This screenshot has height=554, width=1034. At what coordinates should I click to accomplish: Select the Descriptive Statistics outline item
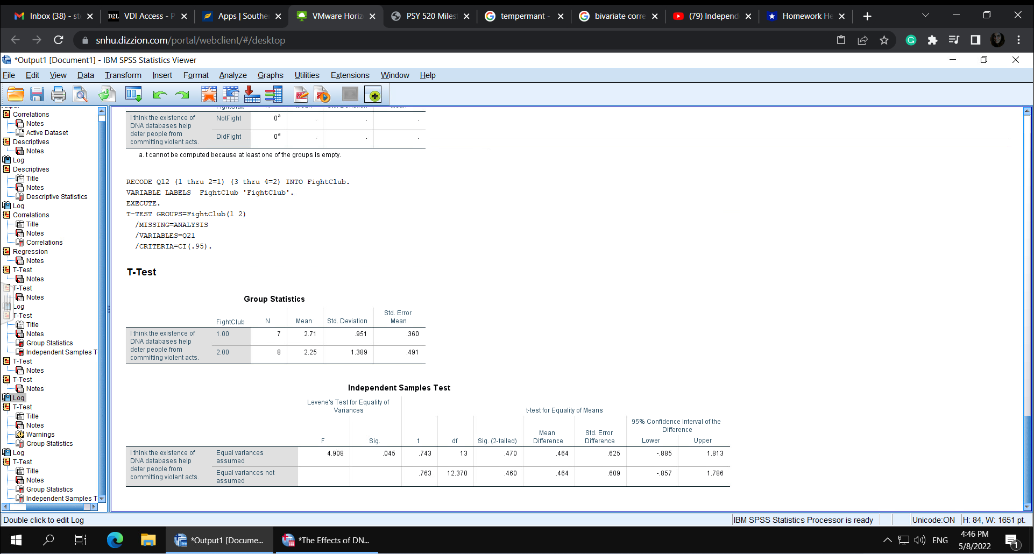(56, 197)
